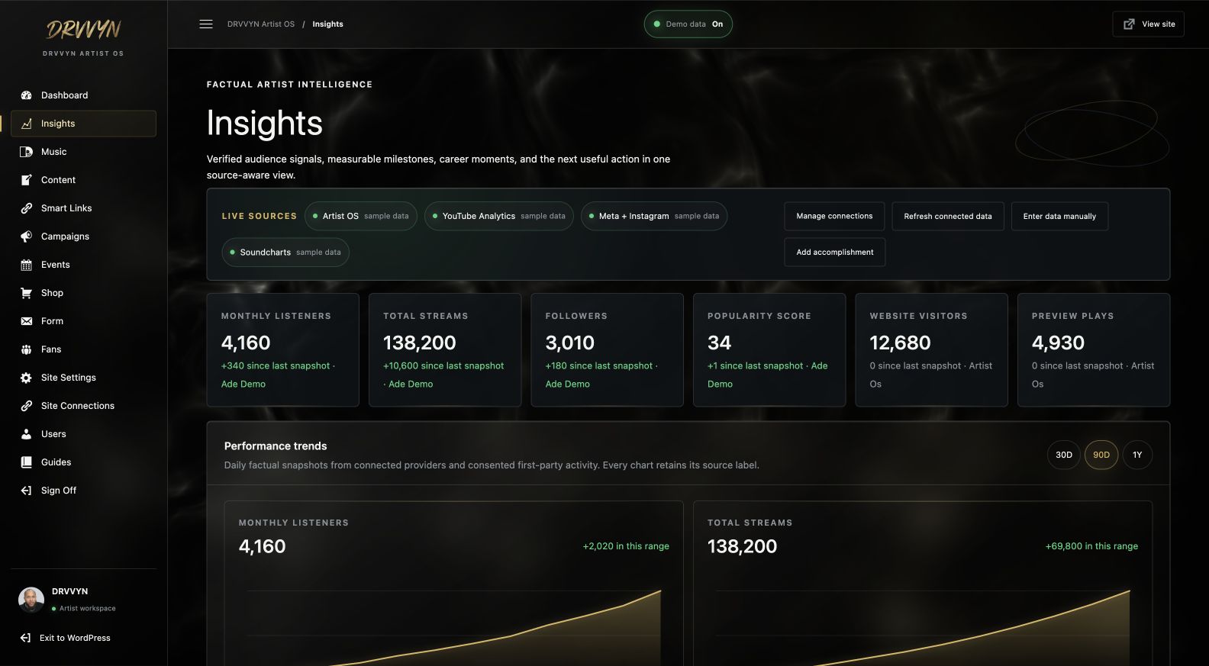The image size is (1209, 666).
Task: Click the Insights breadcrumb text
Action: (x=327, y=24)
